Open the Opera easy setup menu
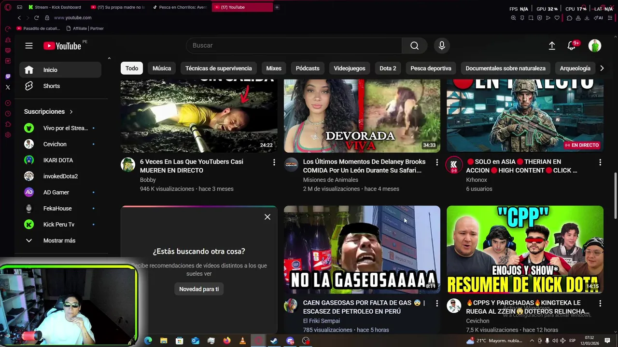The image size is (618, 347). pyautogui.click(x=610, y=18)
